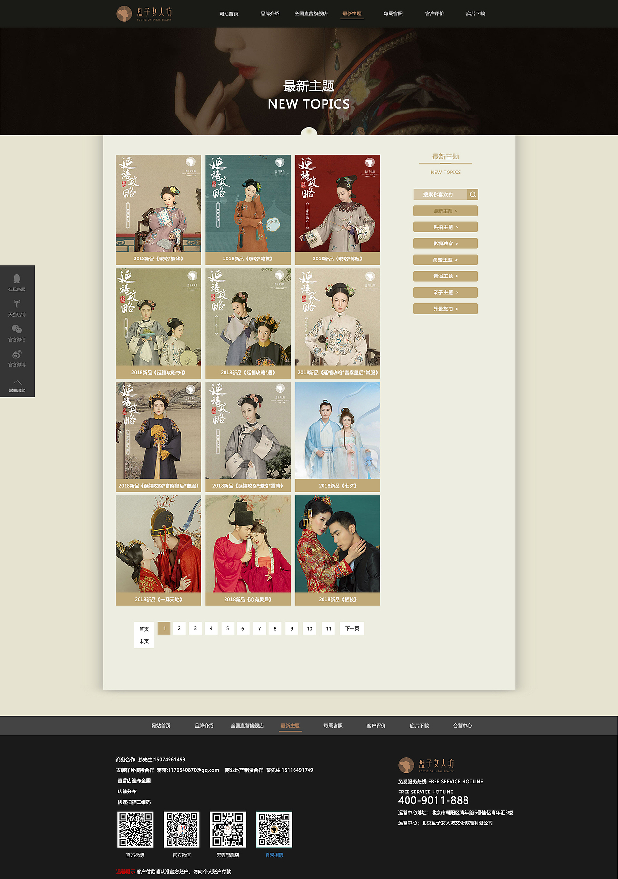The width and height of the screenshot is (618, 879).
Task: Open 底片下载 in the footer navigation
Action: click(x=419, y=726)
